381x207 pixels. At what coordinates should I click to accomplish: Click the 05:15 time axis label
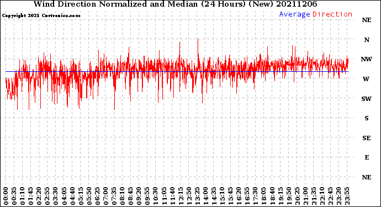(81, 196)
